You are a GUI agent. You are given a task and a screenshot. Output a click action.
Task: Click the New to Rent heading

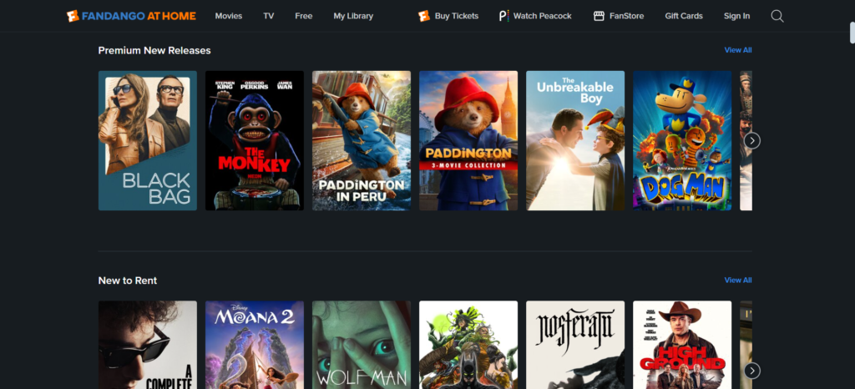click(128, 280)
